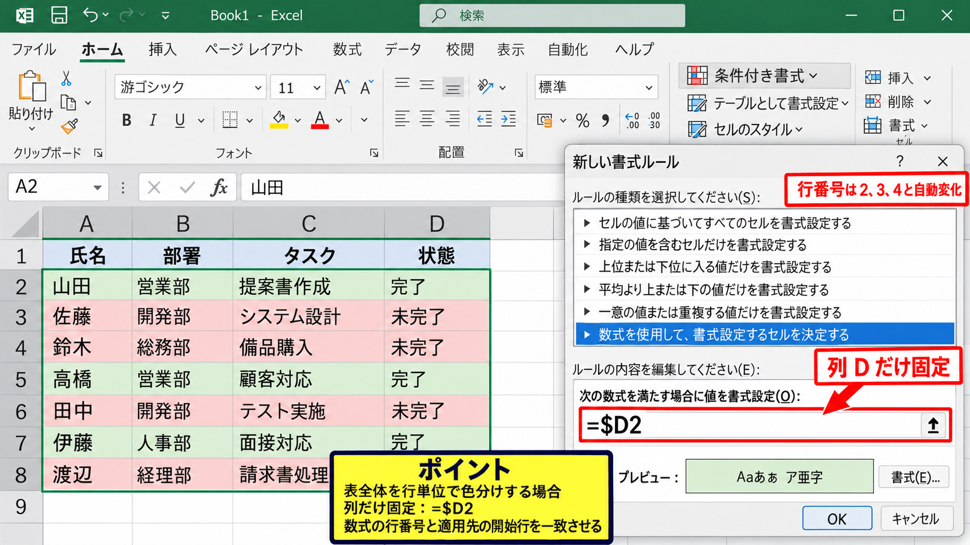The width and height of the screenshot is (970, 545).
Task: Select rule type 数式を使用して、書式設定するセルを決定する
Action: coord(765,335)
